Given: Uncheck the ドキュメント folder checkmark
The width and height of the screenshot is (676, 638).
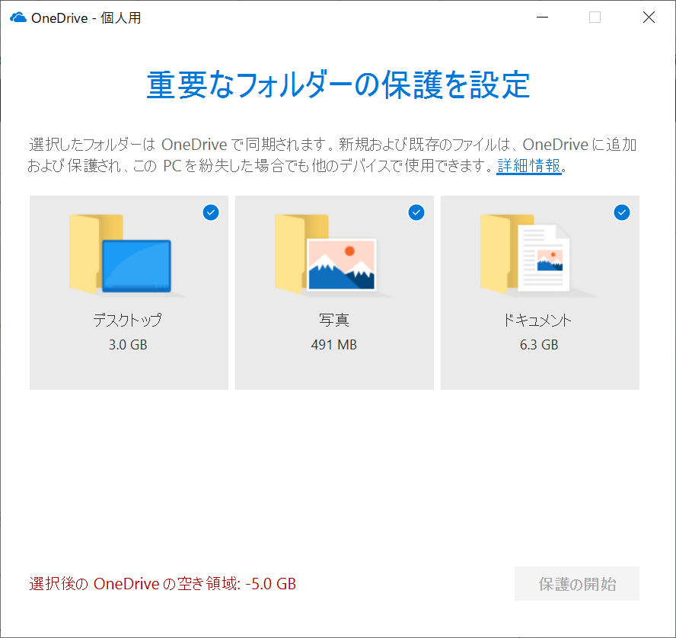Looking at the screenshot, I should pyautogui.click(x=622, y=212).
